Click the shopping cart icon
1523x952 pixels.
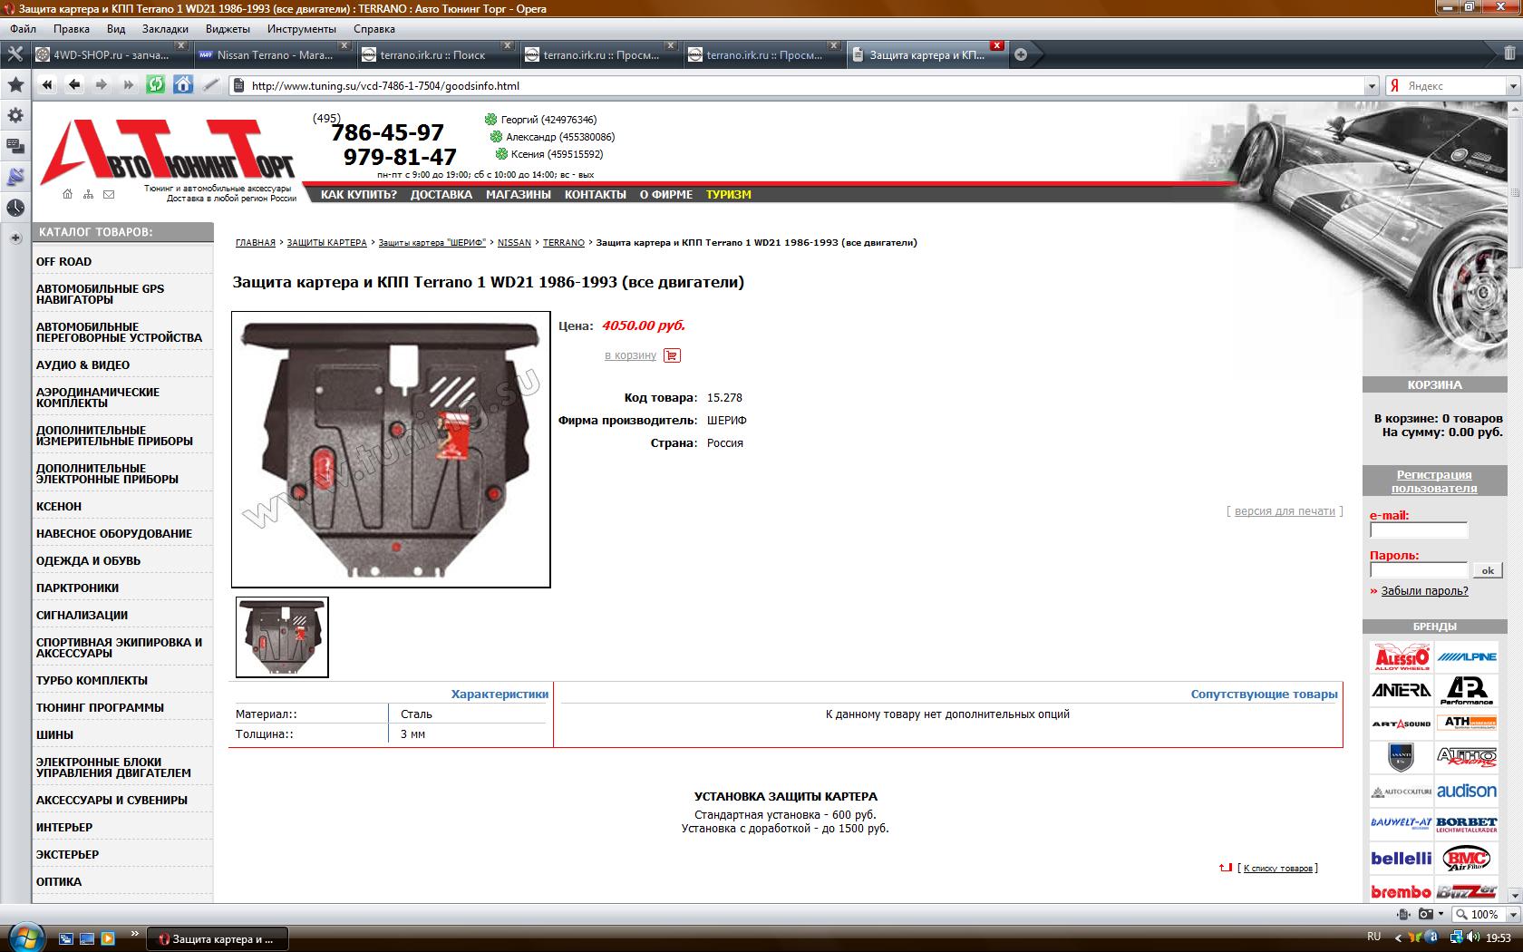pyautogui.click(x=672, y=355)
